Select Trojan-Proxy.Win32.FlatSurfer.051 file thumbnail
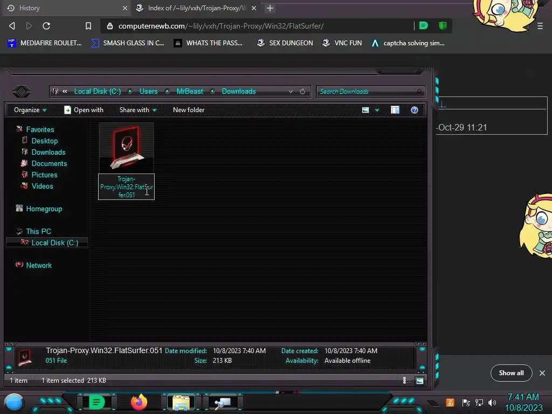Viewport: 552px width, 414px height. pyautogui.click(x=126, y=148)
